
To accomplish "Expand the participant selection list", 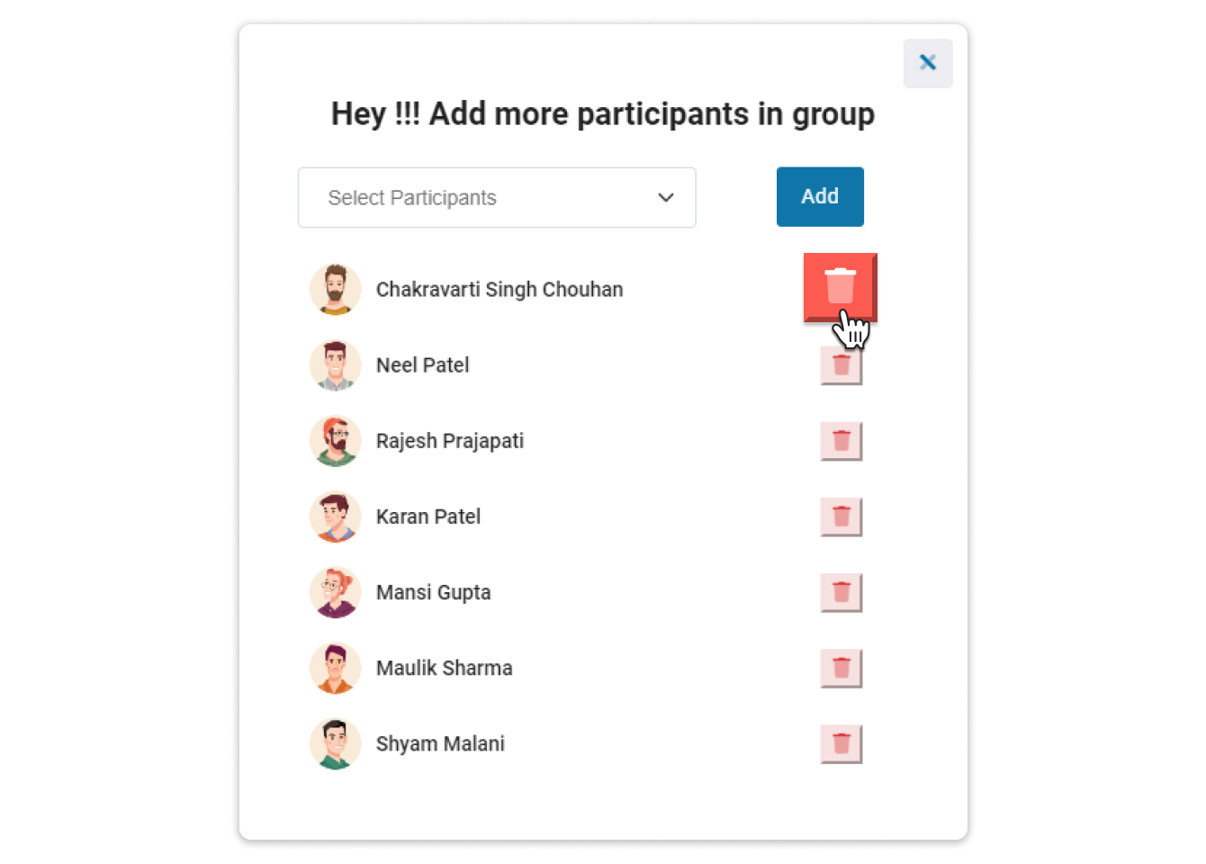I will (497, 197).
